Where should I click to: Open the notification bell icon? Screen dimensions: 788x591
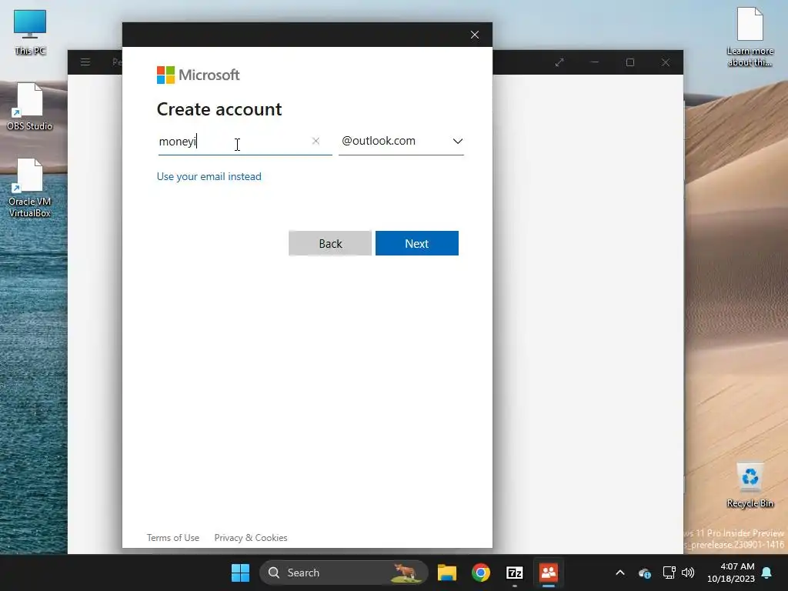(x=767, y=573)
